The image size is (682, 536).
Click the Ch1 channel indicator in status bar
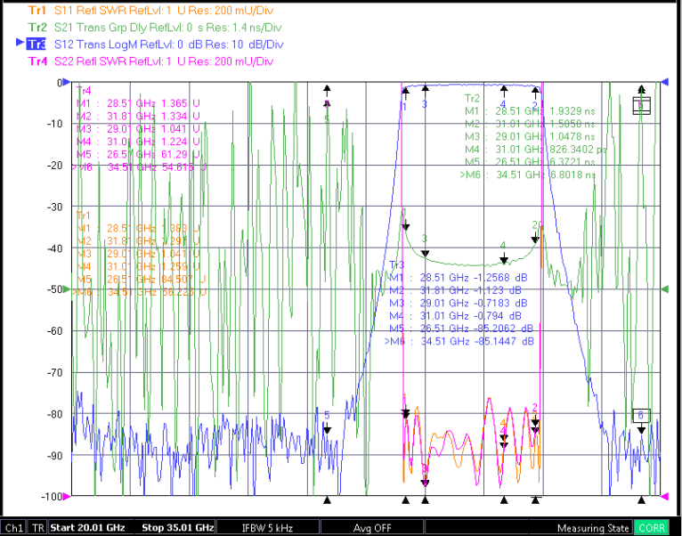(x=14, y=528)
